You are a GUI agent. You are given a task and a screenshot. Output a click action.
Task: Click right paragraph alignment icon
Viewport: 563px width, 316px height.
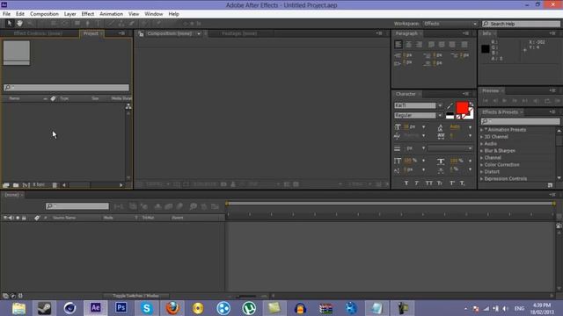pos(419,45)
